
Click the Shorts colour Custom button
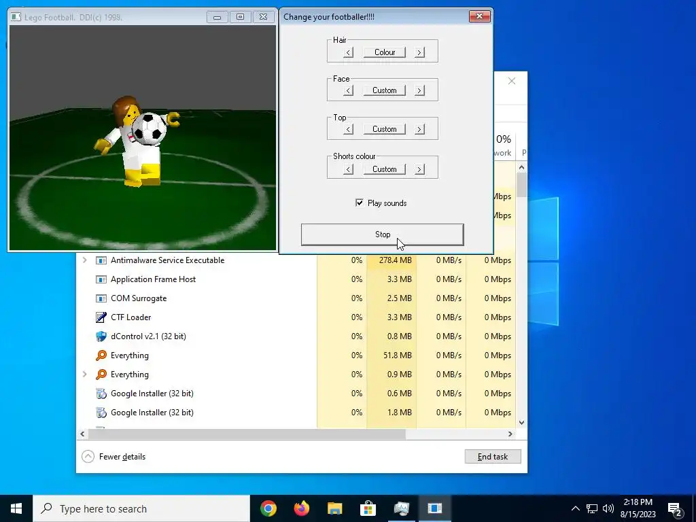pyautogui.click(x=385, y=169)
